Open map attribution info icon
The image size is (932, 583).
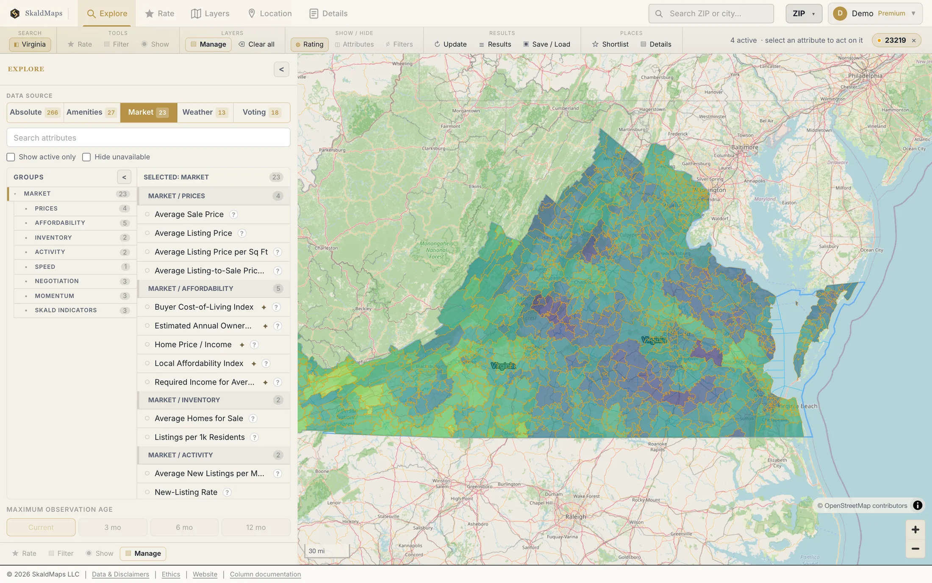coord(918,505)
